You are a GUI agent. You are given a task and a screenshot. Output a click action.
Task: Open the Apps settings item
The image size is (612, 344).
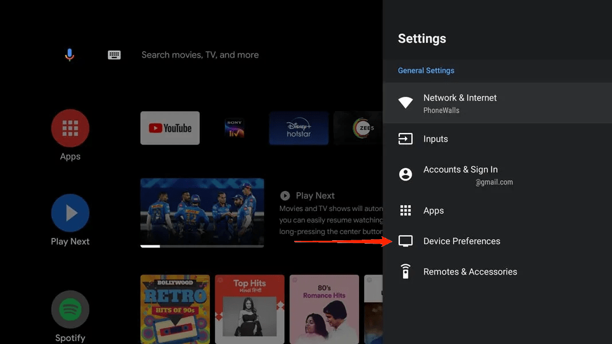click(497, 210)
